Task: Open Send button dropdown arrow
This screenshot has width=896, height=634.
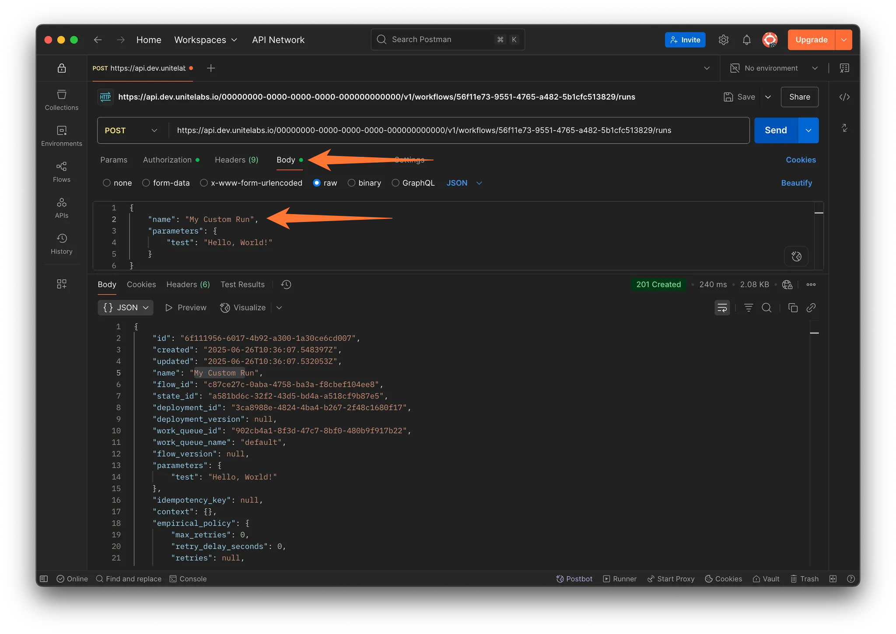Action: pos(808,130)
